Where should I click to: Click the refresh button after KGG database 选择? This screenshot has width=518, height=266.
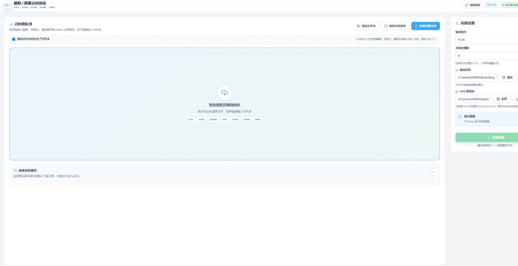pos(515,99)
